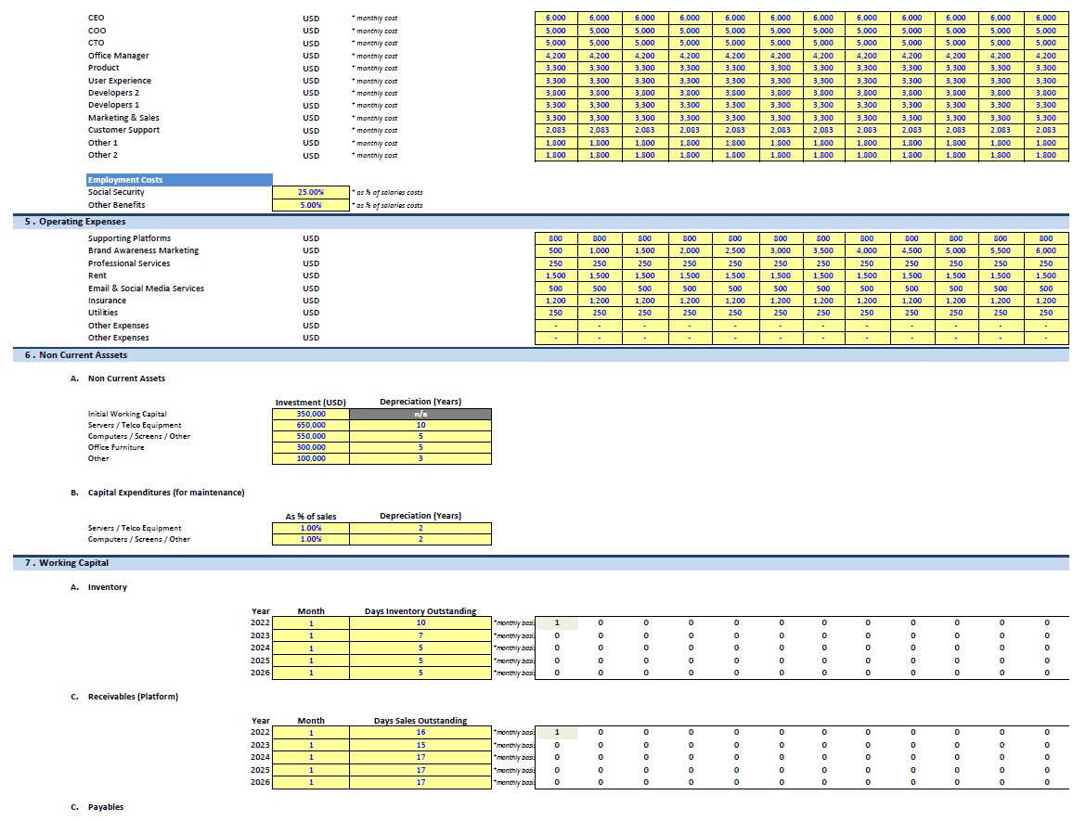Select the 2022 Days Inventory Outstanding cell
1073x821 pixels.
pos(420,622)
